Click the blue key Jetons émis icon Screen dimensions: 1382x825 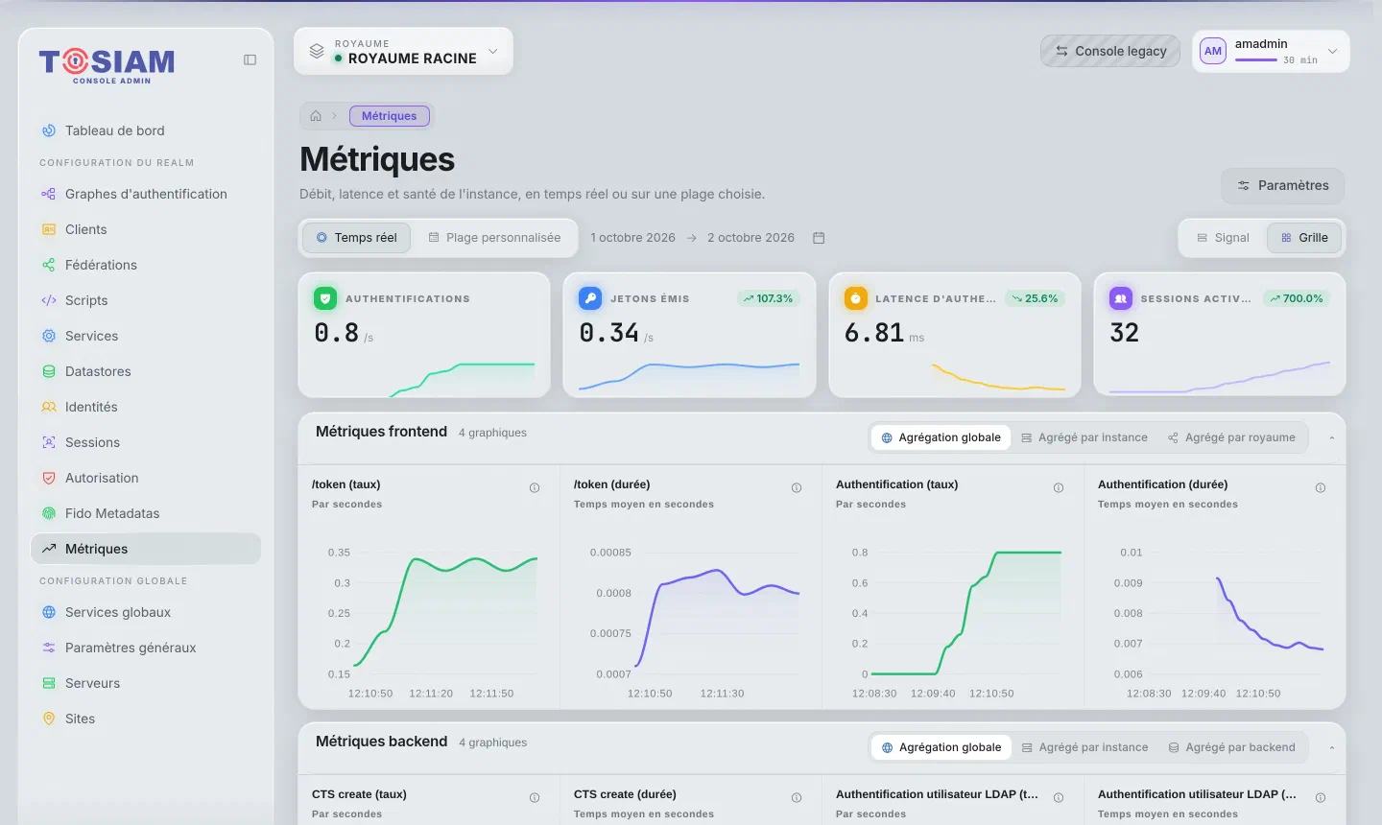tap(590, 298)
